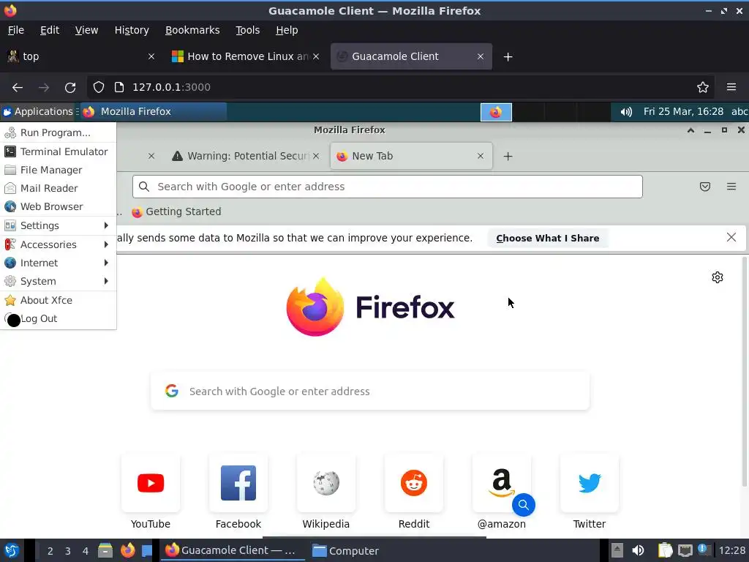Reload the 127.0.0.1:3000 page
This screenshot has width=749, height=562.
point(70,88)
